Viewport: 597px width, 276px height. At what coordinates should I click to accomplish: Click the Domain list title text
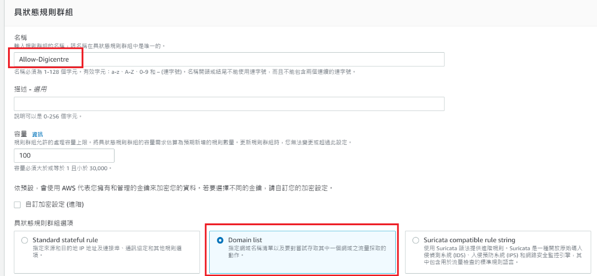pyautogui.click(x=245, y=240)
